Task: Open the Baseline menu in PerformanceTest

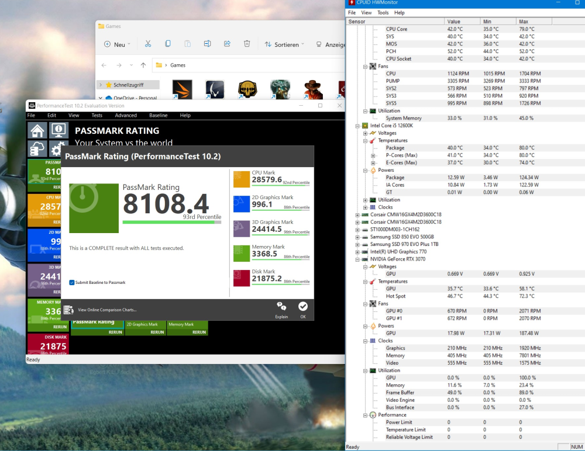Action: pyautogui.click(x=158, y=116)
